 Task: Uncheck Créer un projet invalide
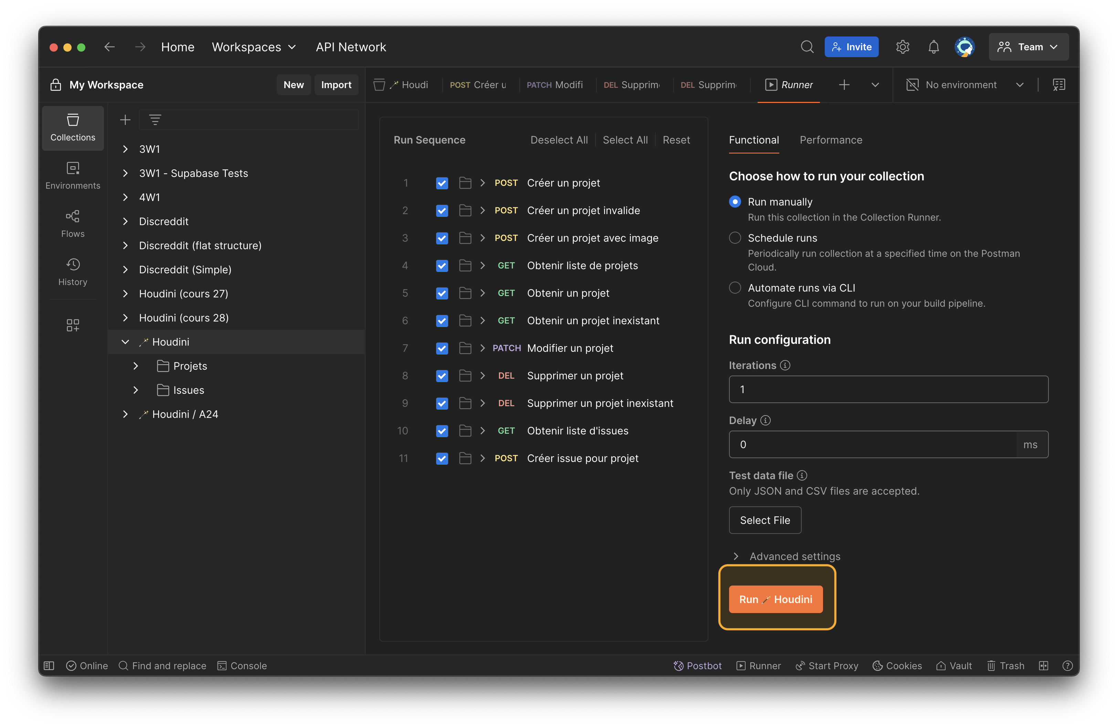[x=442, y=210]
